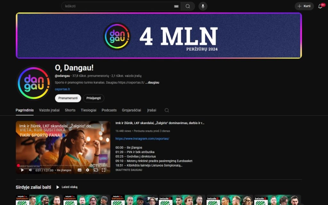The width and height of the screenshot is (328, 205).
Task: Click the video title overlay in player
Action: coord(56,126)
